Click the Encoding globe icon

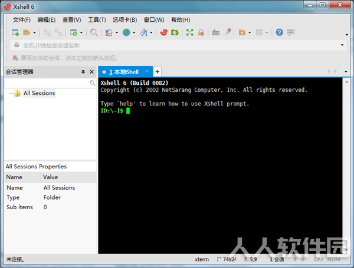126,32
